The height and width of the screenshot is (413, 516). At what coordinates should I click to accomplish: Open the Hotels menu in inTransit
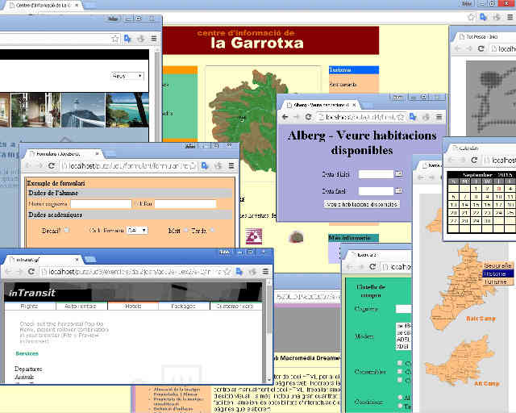[132, 307]
